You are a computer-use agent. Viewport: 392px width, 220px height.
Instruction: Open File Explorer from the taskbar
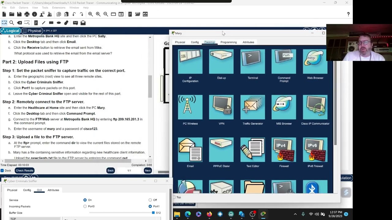(x=177, y=214)
